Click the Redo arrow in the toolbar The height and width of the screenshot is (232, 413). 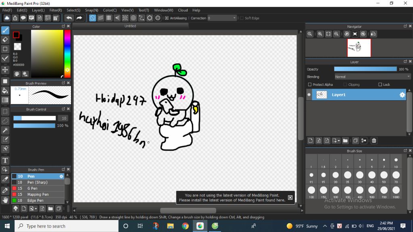(x=79, y=18)
